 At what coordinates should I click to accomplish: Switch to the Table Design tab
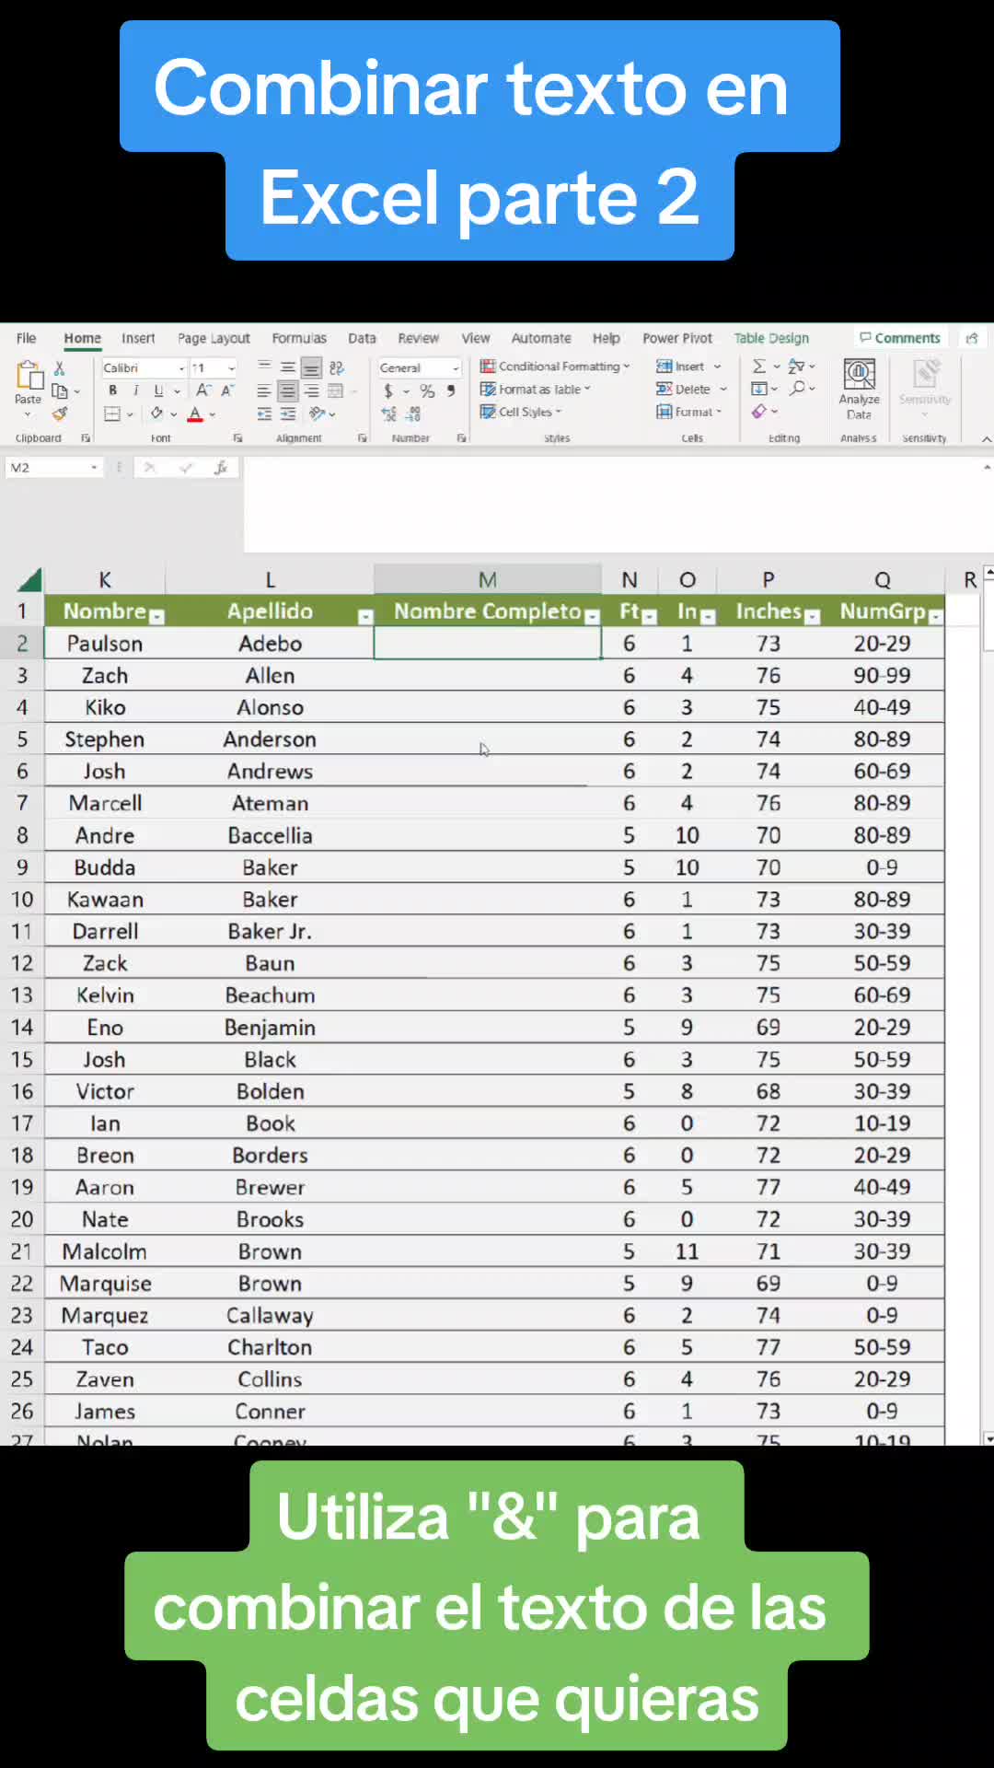[771, 338]
